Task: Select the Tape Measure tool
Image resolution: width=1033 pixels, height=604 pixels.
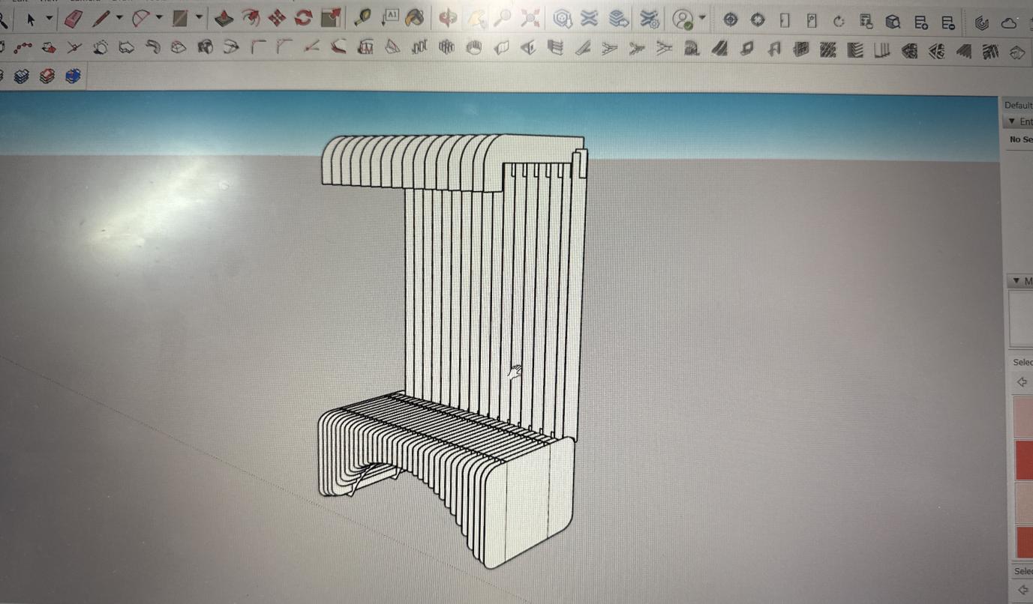Action: click(x=363, y=18)
